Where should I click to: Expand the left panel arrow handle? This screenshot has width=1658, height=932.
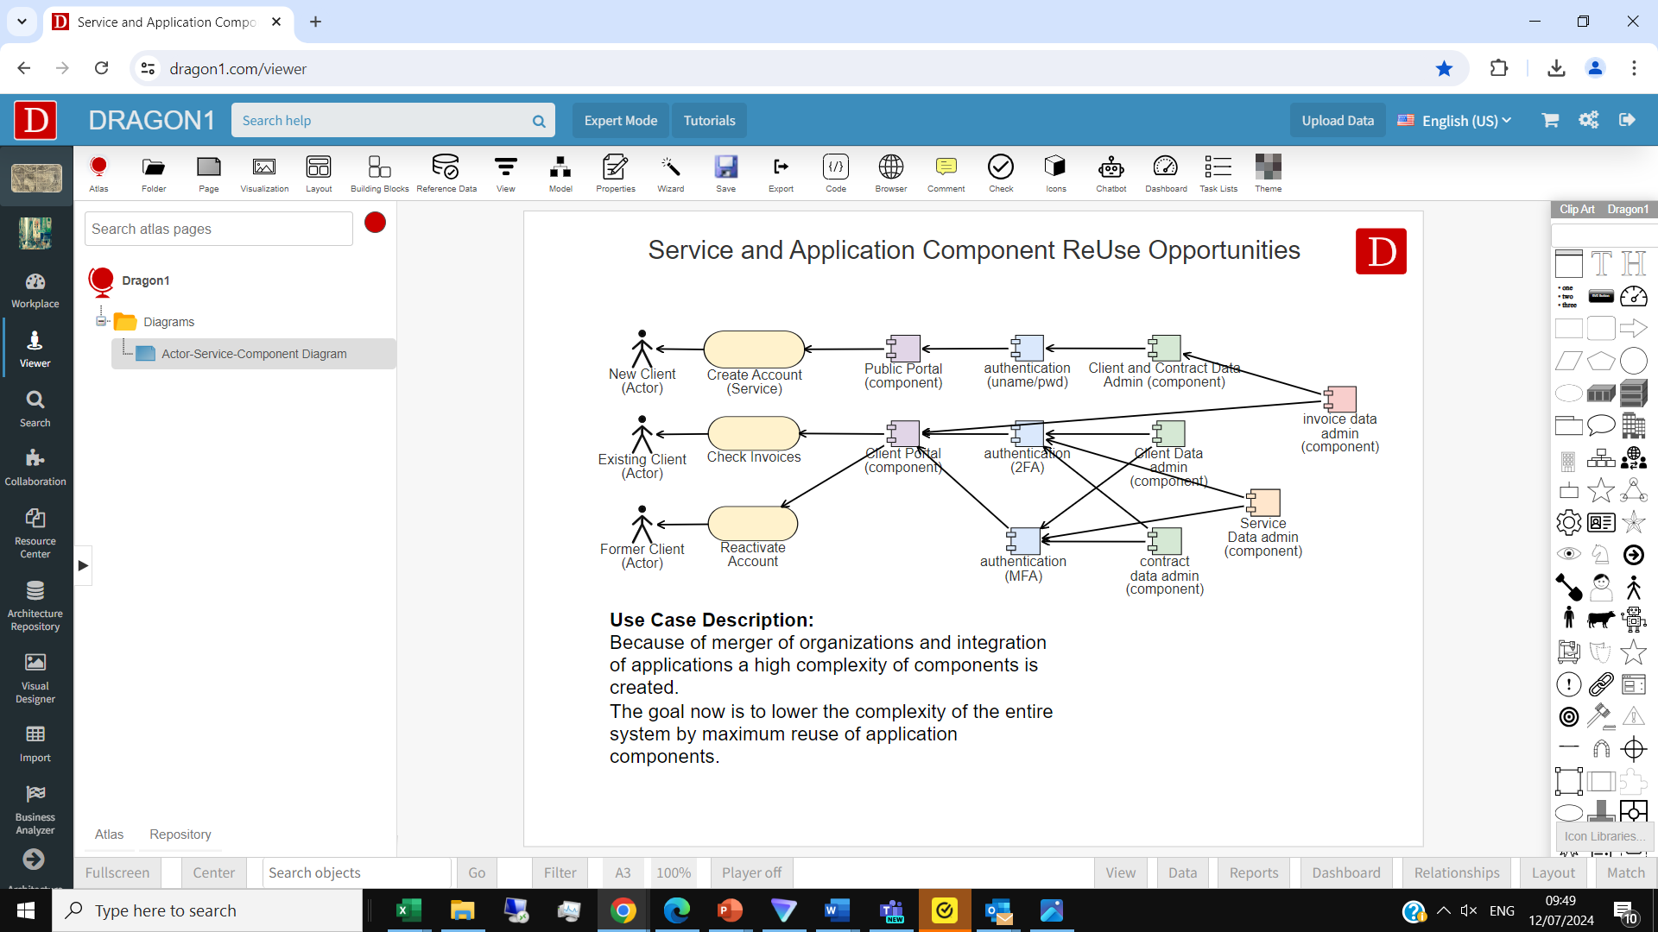[83, 566]
